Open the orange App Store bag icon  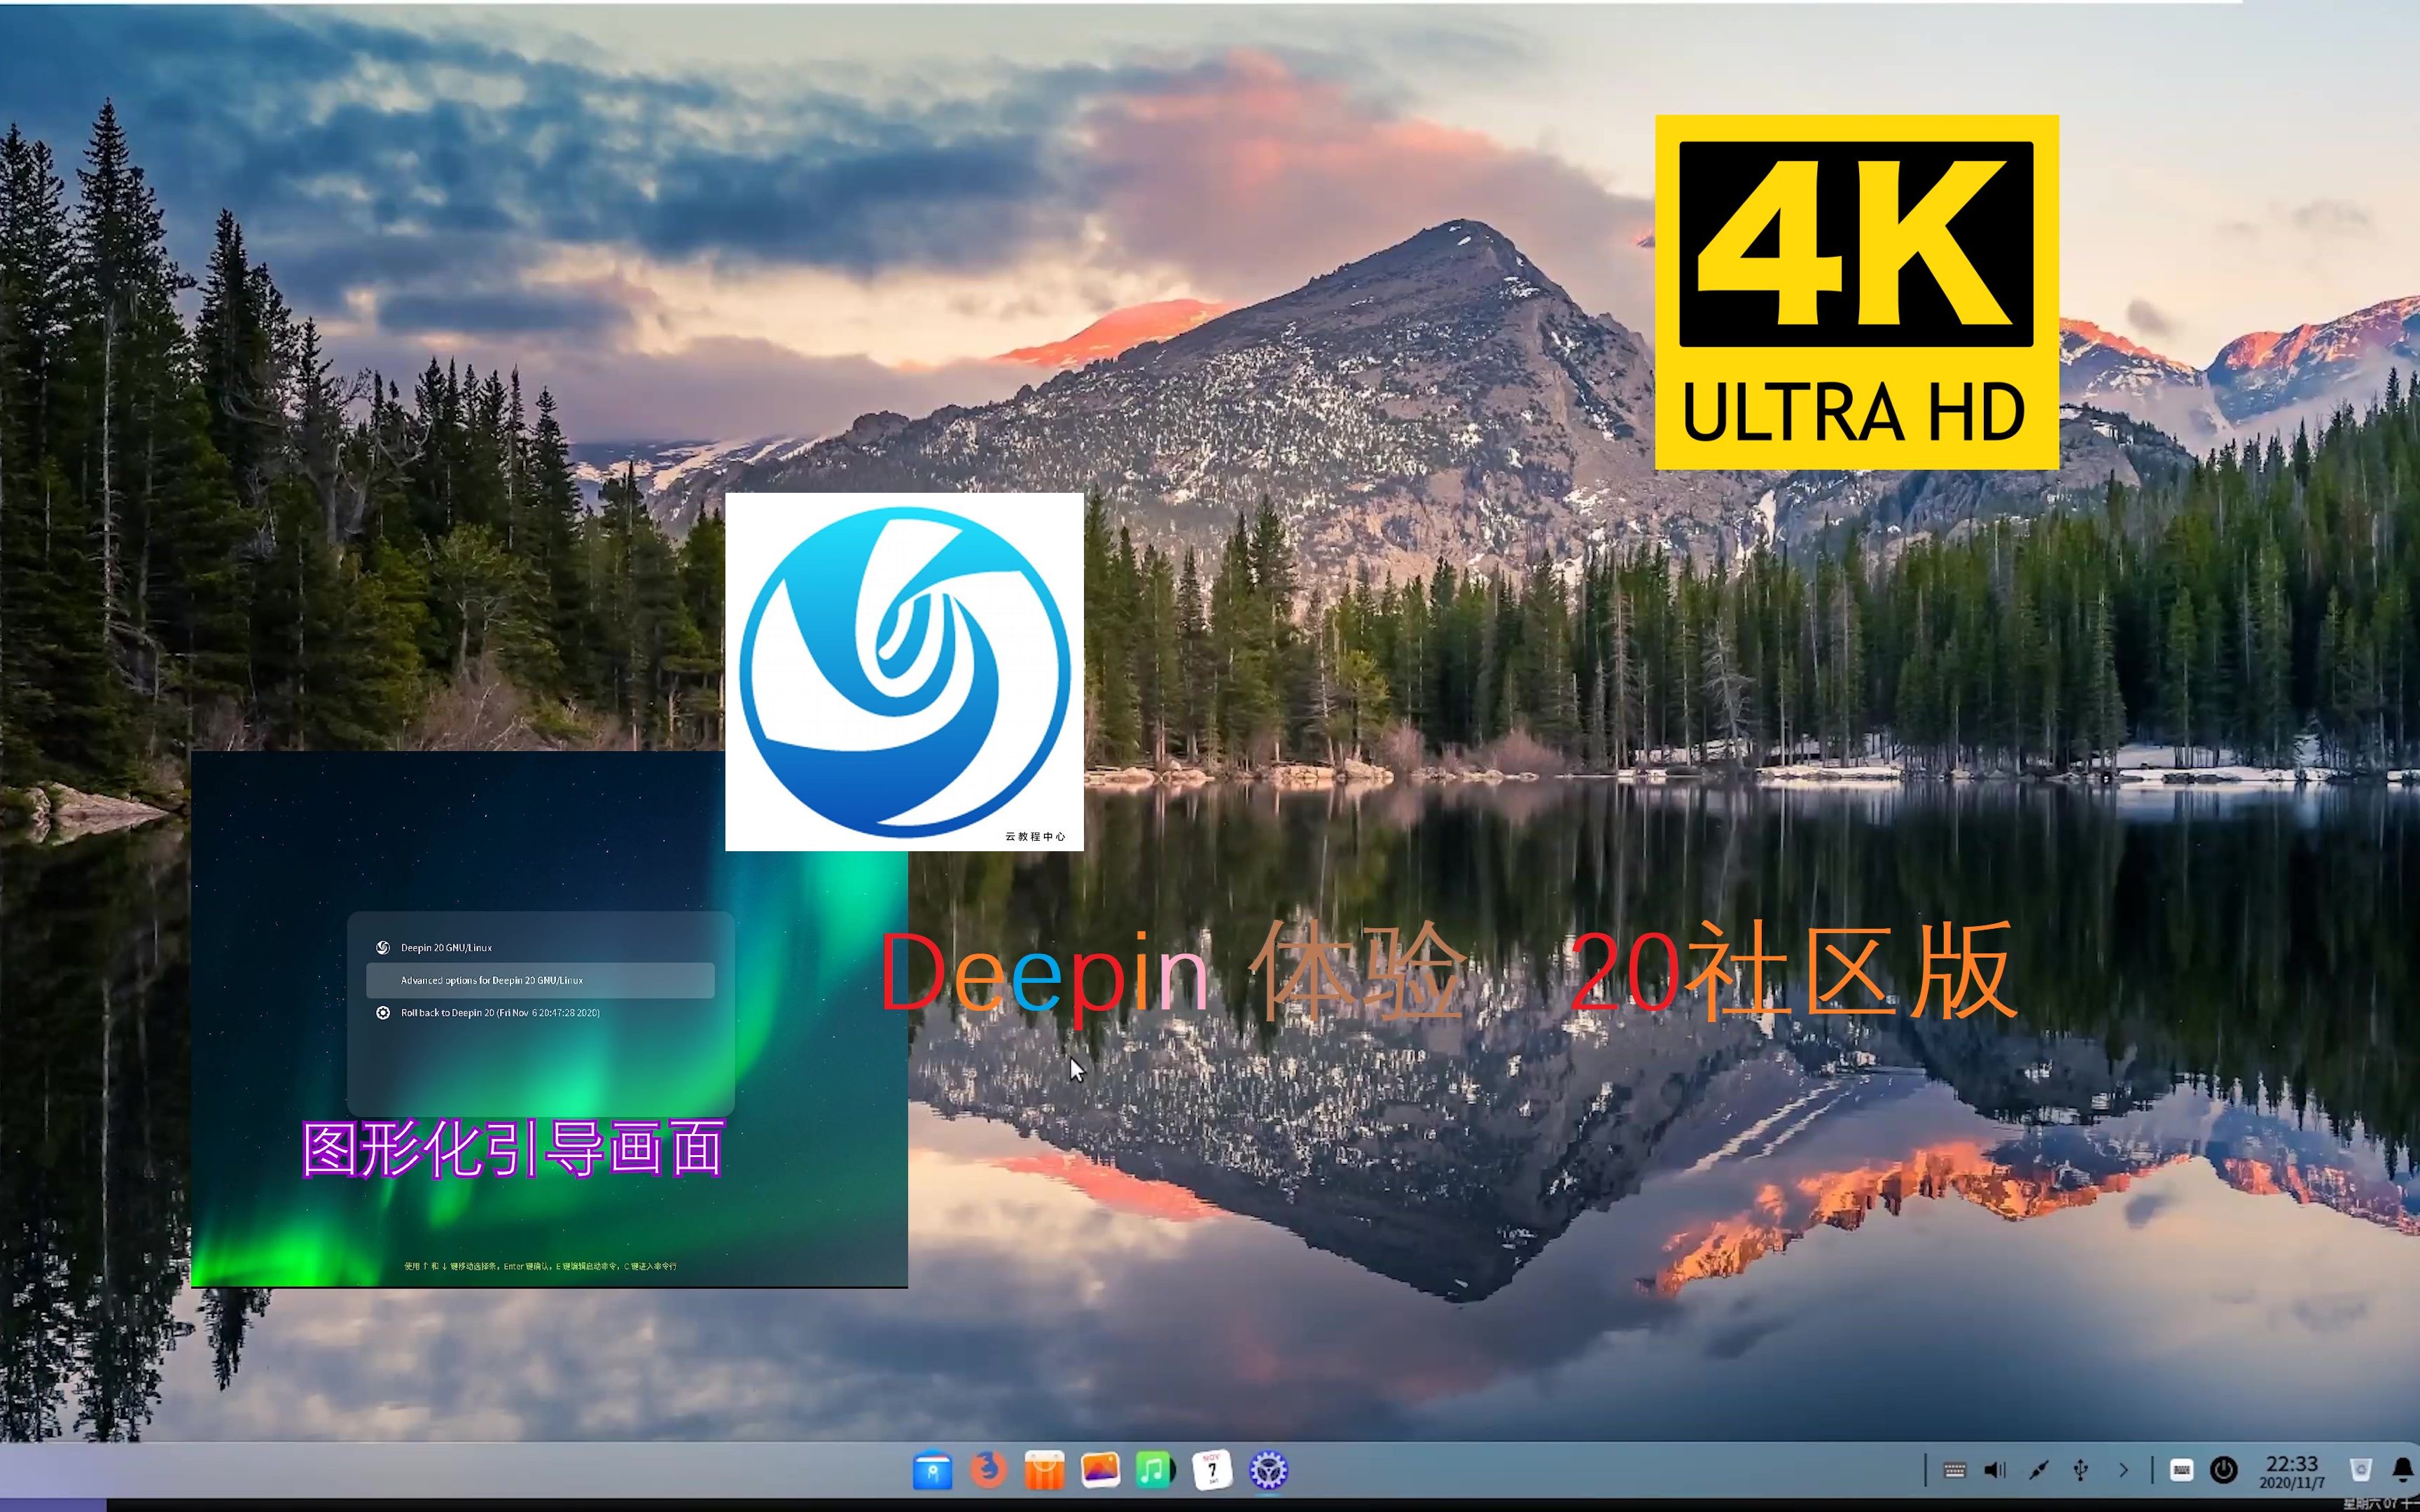tap(1044, 1471)
